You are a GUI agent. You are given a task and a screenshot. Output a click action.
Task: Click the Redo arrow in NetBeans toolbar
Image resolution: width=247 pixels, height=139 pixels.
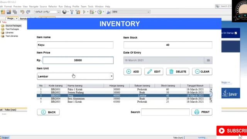(28, 12)
